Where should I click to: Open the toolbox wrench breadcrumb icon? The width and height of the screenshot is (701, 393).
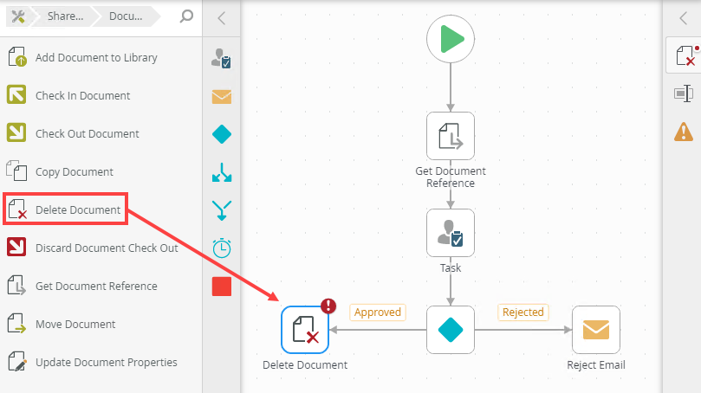(18, 16)
